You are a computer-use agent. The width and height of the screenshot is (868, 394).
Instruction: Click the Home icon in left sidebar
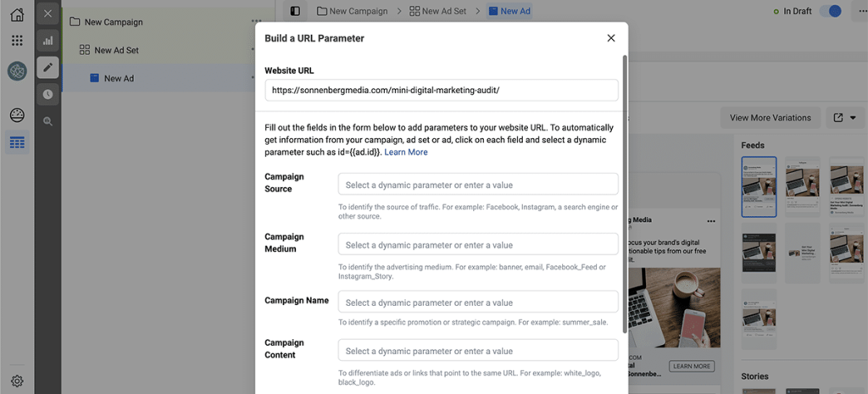[x=17, y=14]
